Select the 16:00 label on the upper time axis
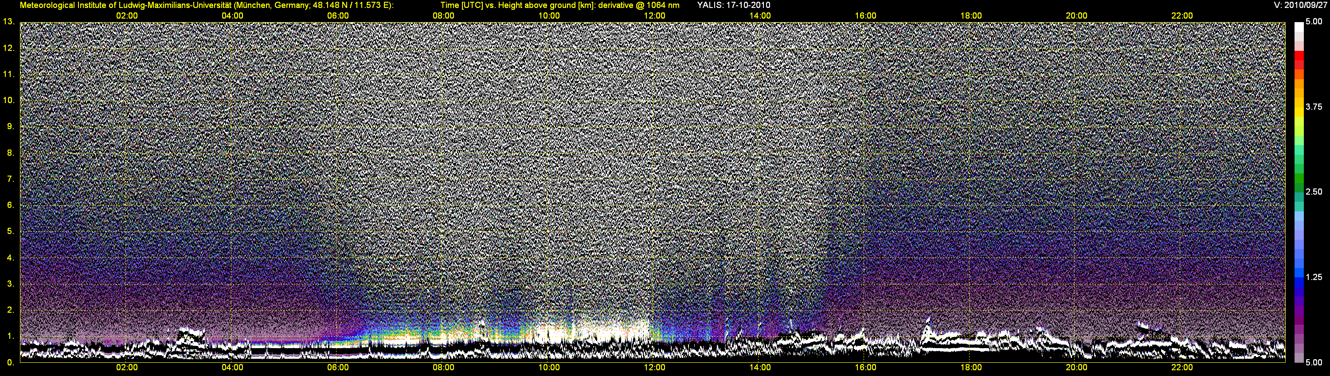This screenshot has width=1330, height=376. (x=865, y=16)
